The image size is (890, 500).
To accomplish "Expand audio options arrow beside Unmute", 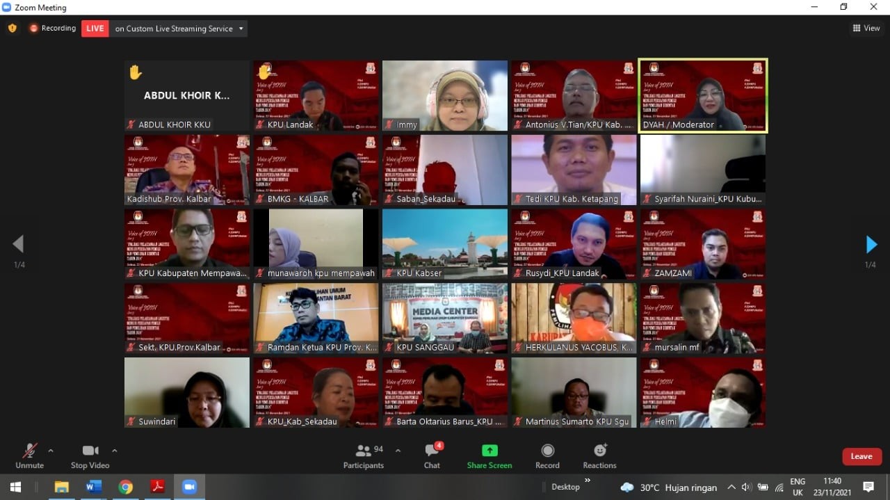I will pos(51,451).
